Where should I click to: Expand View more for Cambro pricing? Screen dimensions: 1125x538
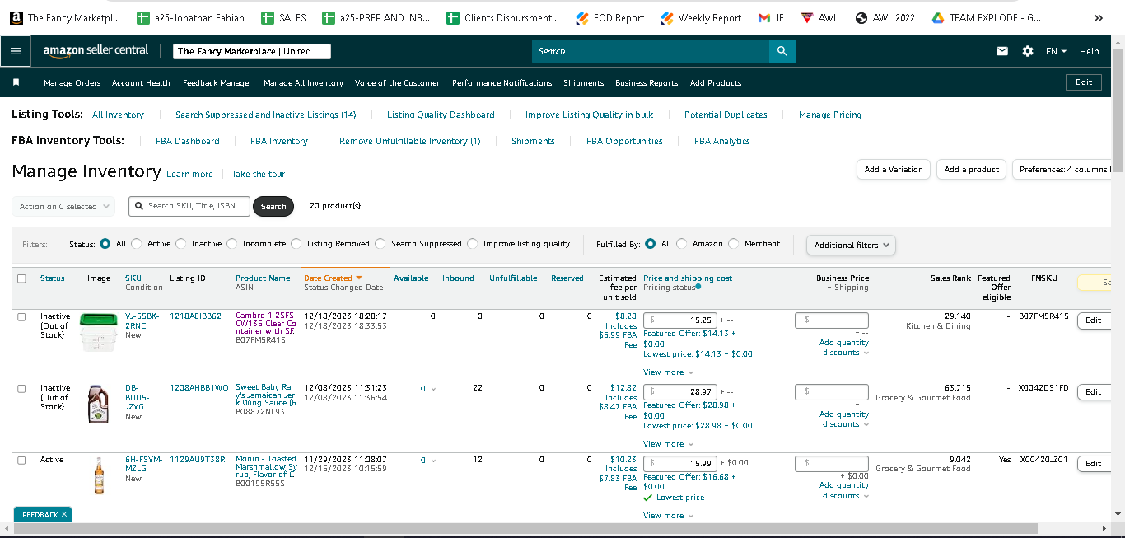click(668, 372)
